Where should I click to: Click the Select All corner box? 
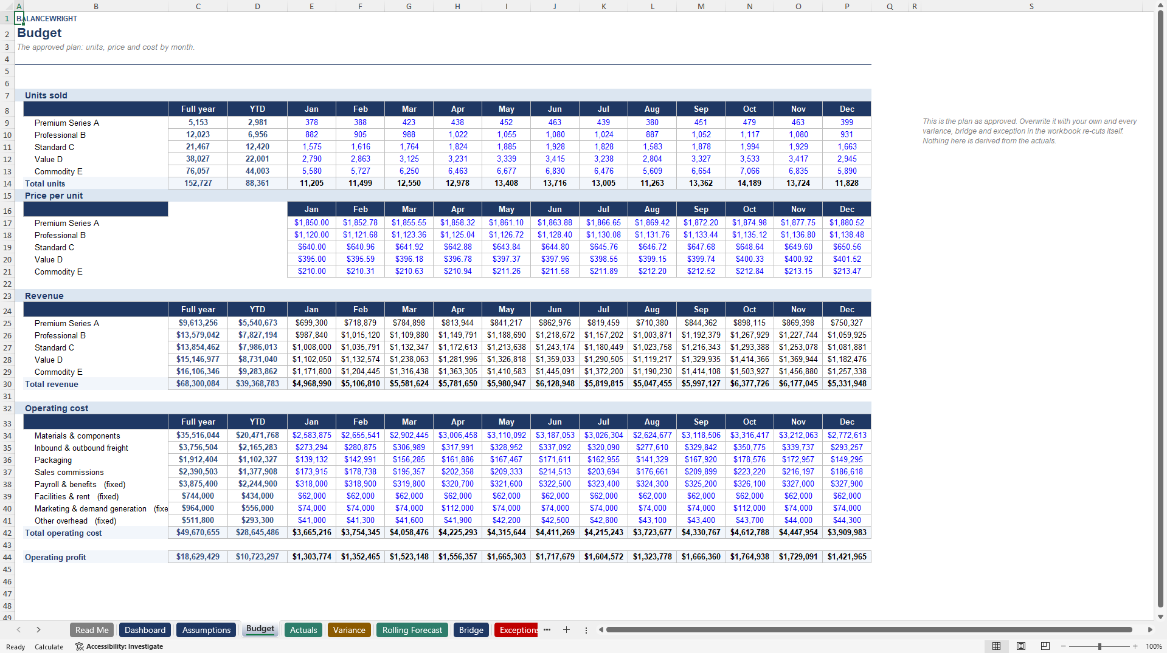click(7, 6)
